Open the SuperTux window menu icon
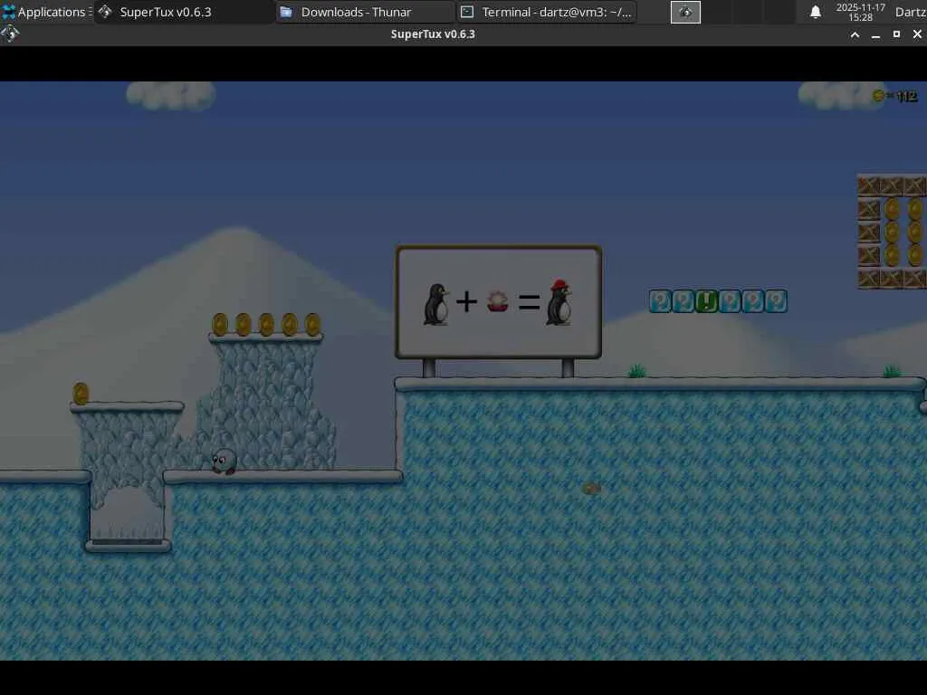Screen dimensions: 927x695 [9, 34]
